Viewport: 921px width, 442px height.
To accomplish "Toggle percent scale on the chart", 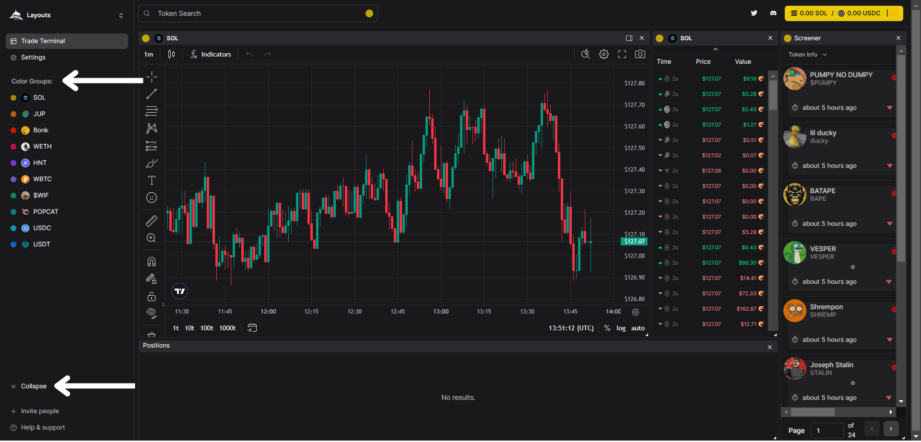I will pyautogui.click(x=607, y=328).
